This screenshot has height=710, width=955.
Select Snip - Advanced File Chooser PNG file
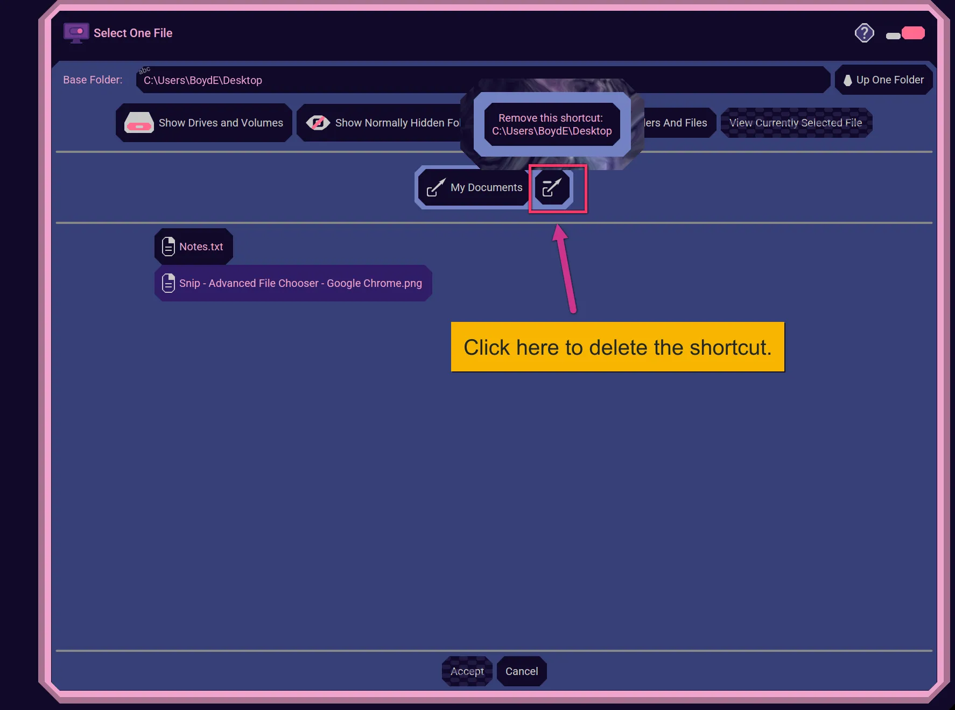tap(293, 283)
